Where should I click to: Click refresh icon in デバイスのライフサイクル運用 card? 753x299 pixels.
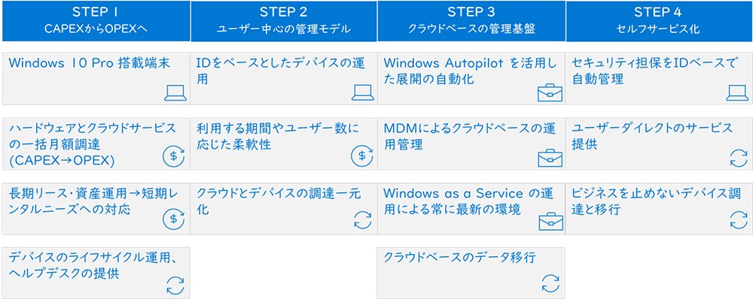(175, 285)
